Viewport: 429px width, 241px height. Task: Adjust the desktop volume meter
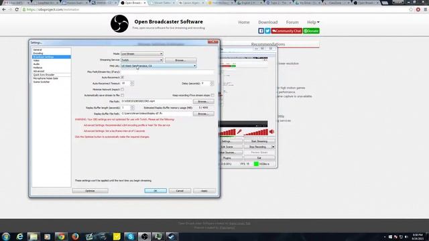[x=256, y=133]
